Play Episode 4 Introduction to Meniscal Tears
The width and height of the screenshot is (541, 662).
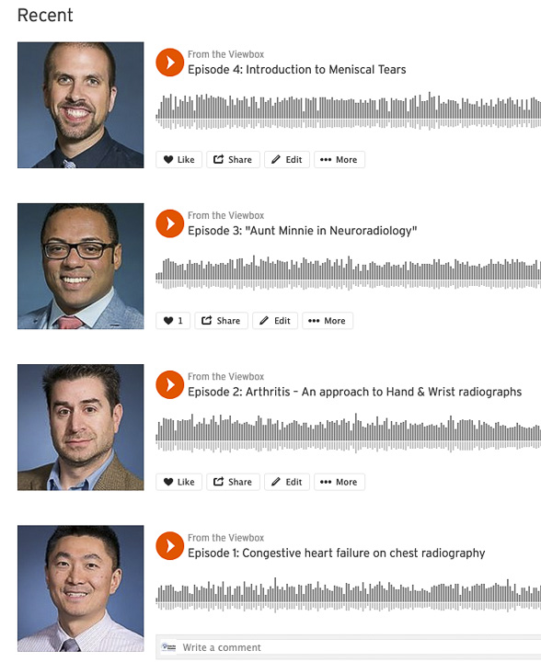[x=170, y=63]
